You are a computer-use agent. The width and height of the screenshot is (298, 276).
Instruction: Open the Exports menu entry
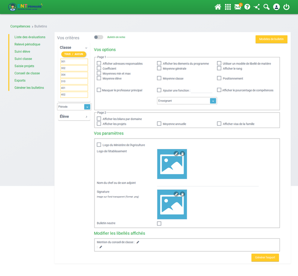(x=20, y=81)
